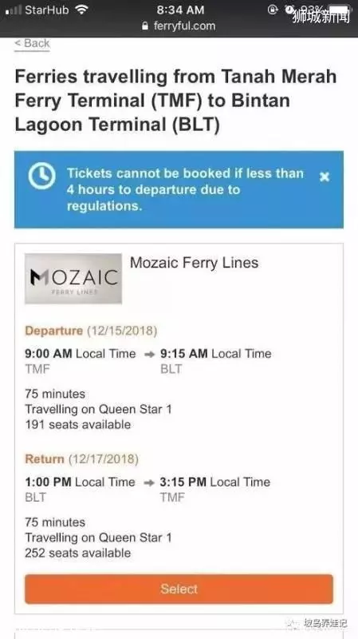Click the departure arrow between times

pos(150,354)
